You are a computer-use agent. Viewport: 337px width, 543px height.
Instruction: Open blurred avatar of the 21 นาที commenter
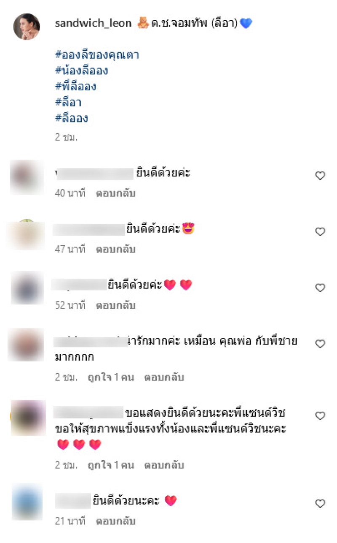coord(27,502)
